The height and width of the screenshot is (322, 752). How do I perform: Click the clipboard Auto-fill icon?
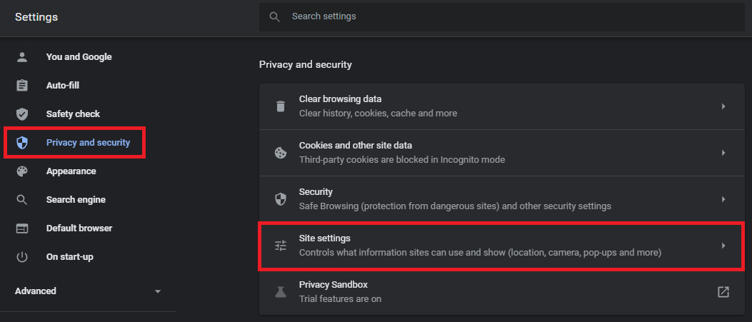[22, 86]
